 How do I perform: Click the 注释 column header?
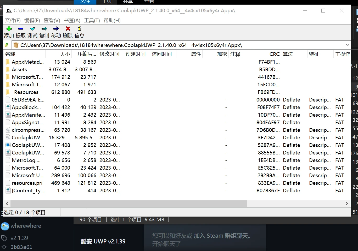pos(242,54)
